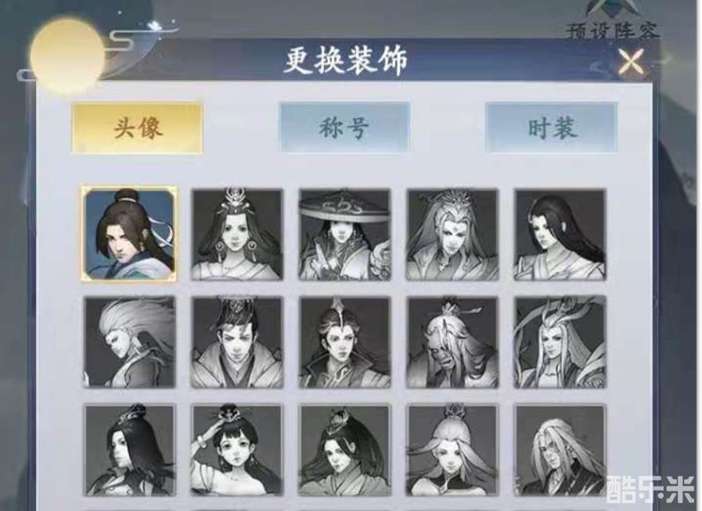Choose the dark-haired woman avatar in top row end

pos(560,235)
